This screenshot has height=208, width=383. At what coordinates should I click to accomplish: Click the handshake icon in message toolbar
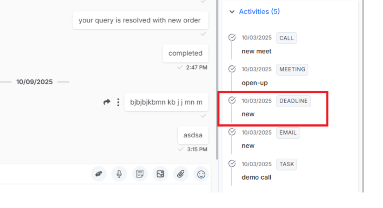[x=99, y=174]
